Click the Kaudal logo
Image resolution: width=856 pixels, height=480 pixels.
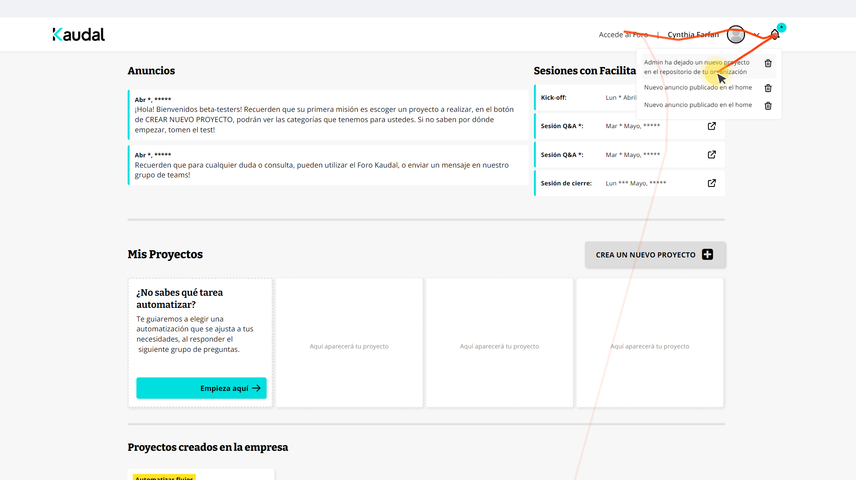click(x=79, y=35)
